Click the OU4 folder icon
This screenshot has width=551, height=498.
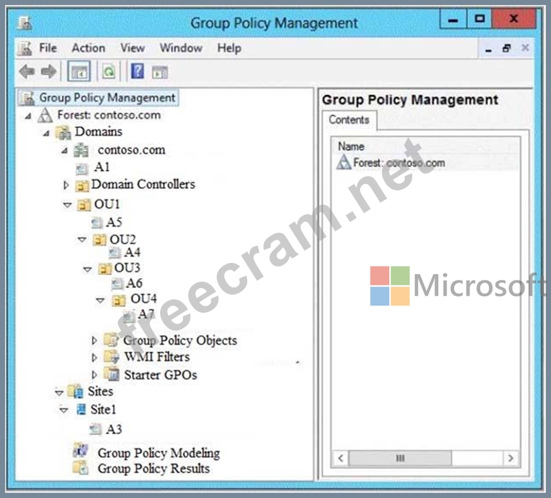(119, 300)
